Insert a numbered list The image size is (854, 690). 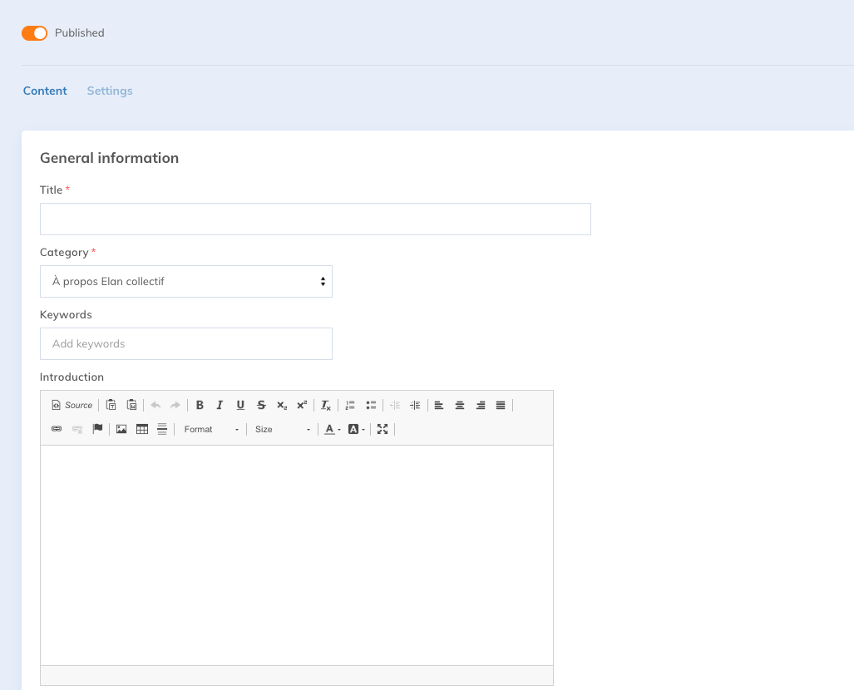tap(350, 405)
